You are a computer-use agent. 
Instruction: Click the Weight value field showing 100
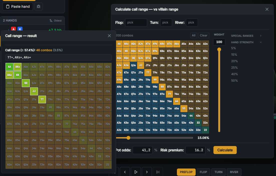tap(219, 42)
